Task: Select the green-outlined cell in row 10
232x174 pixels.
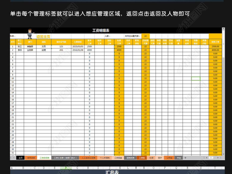Action: click(x=196, y=79)
